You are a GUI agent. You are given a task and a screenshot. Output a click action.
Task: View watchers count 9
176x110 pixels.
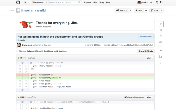click(130, 10)
